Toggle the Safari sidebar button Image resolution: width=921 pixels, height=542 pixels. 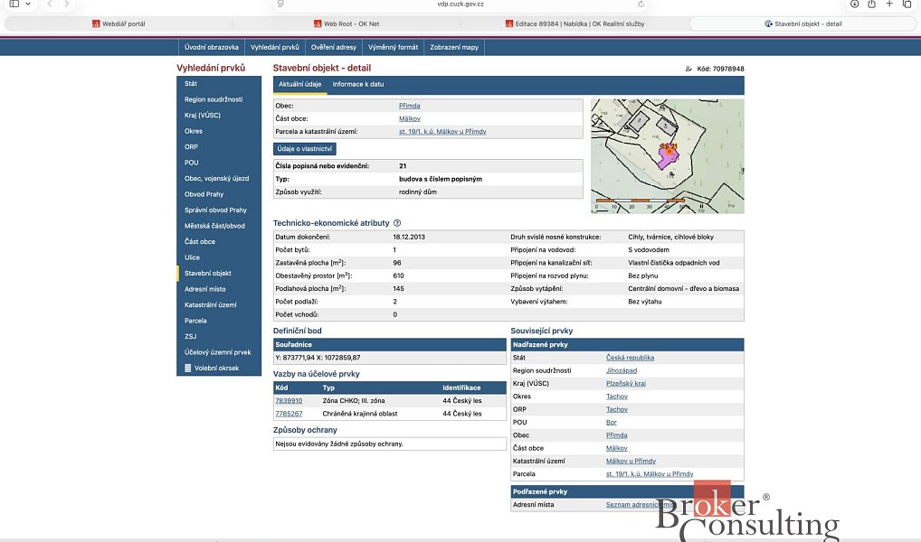pos(14,4)
